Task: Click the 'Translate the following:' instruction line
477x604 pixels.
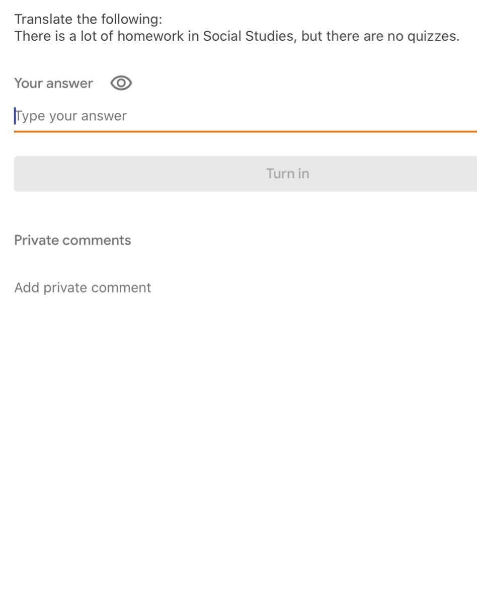Action: click(x=88, y=19)
